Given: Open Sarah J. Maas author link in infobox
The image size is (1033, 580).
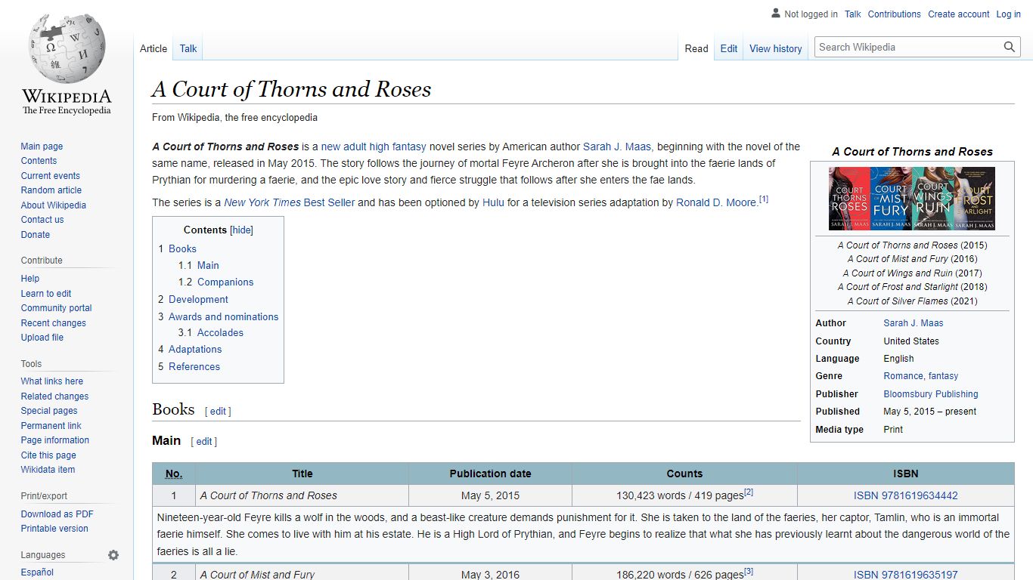Looking at the screenshot, I should (x=914, y=323).
